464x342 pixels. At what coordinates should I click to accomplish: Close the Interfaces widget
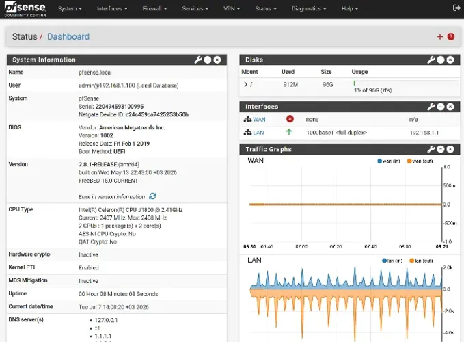tap(450, 107)
